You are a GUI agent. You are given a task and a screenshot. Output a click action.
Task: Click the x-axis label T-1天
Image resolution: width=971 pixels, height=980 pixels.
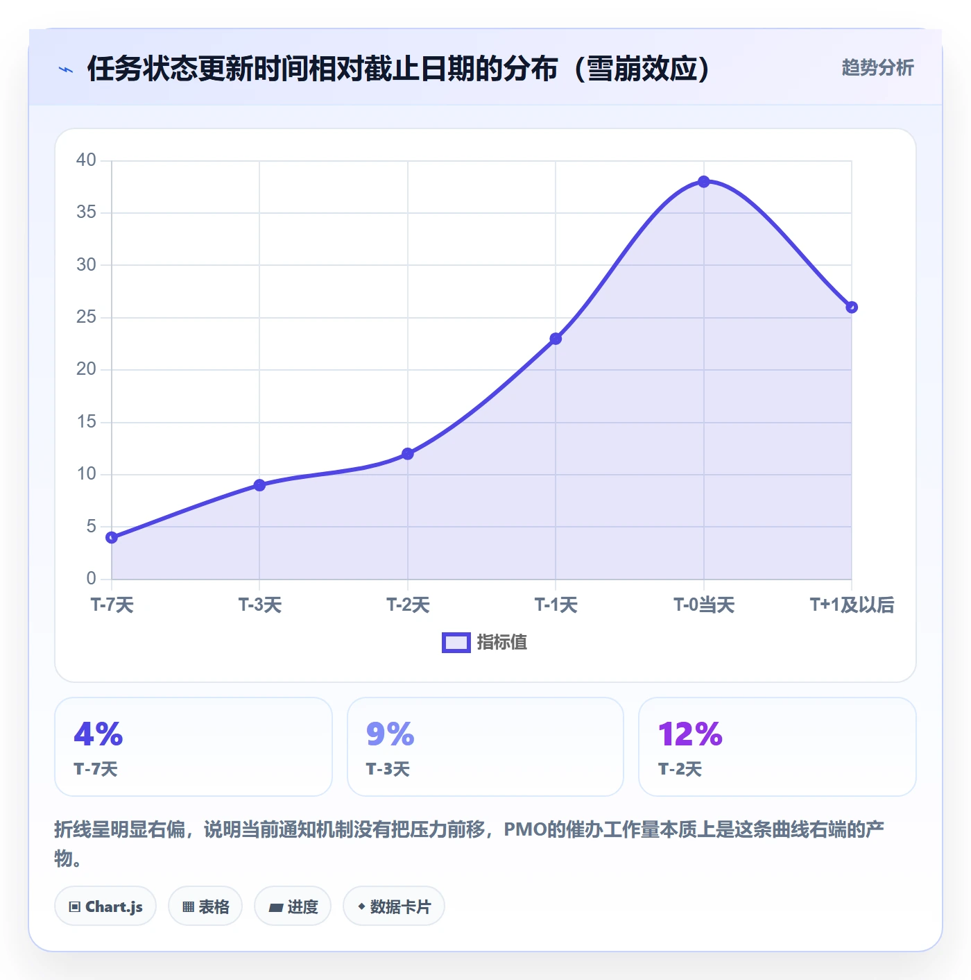click(556, 605)
